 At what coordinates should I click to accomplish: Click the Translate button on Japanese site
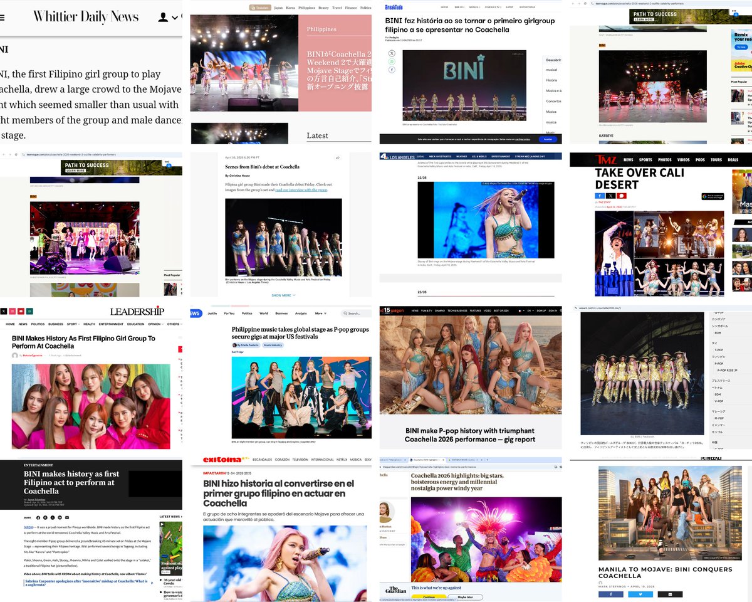tap(260, 8)
